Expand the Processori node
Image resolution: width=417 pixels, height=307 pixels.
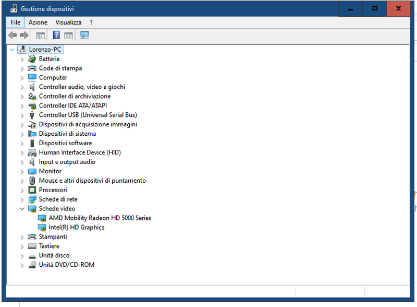22,190
